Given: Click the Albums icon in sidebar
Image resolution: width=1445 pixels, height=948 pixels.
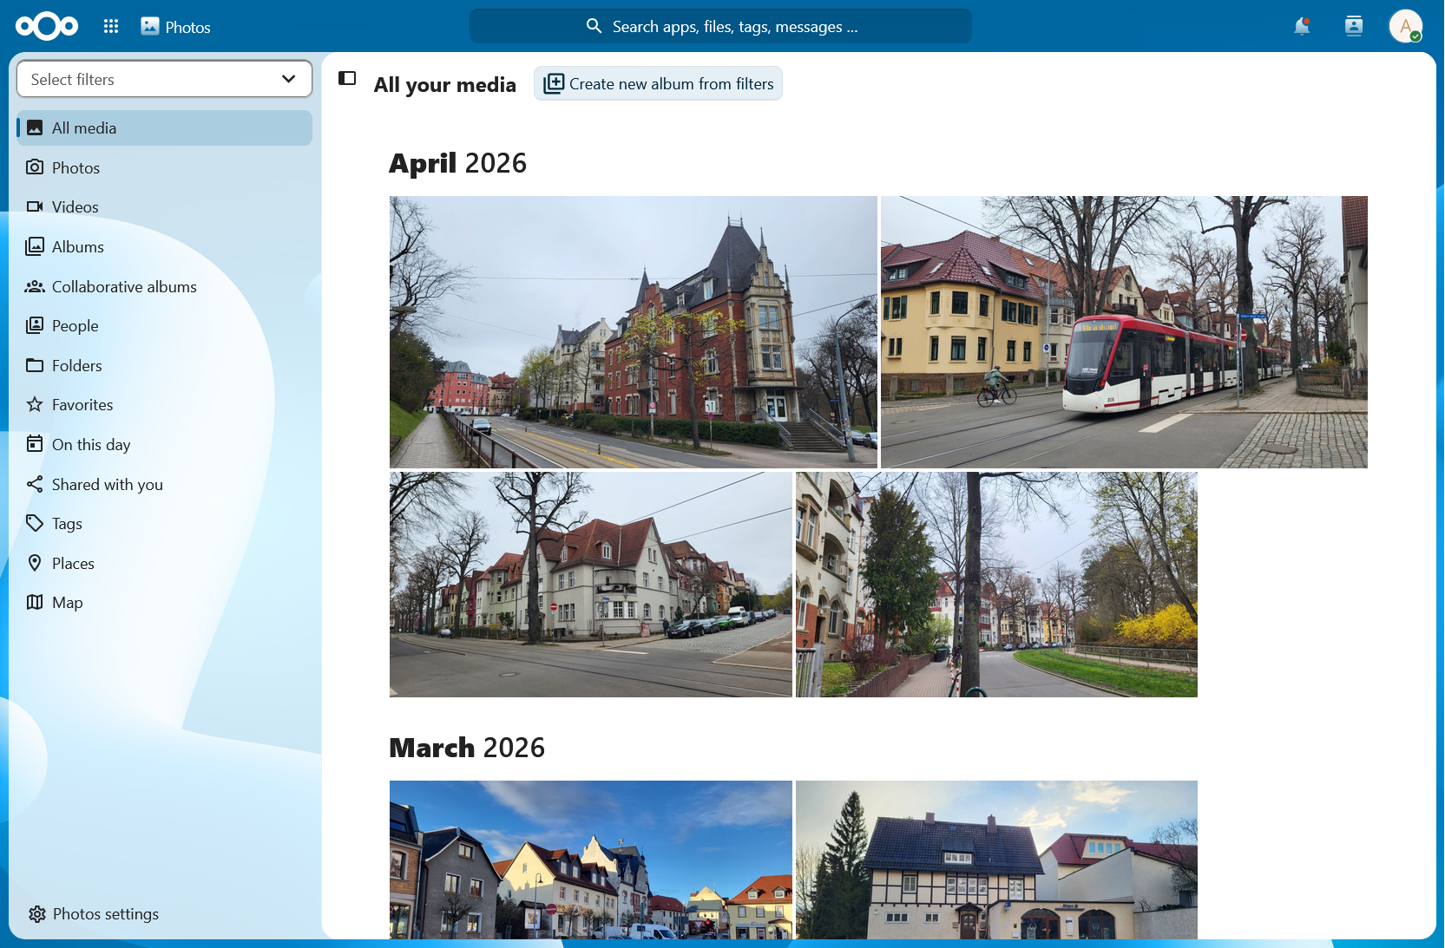Looking at the screenshot, I should click(x=35, y=246).
